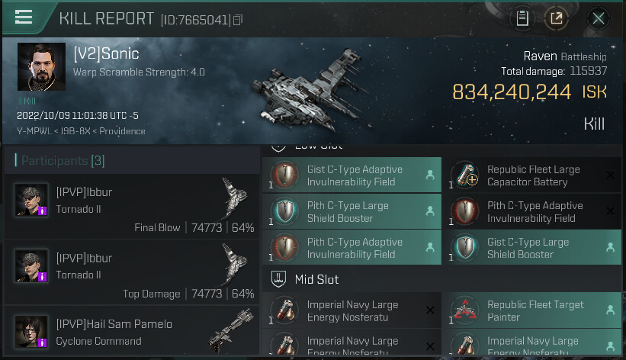The width and height of the screenshot is (626, 360).
Task: Copy the kill report ID
Action: click(238, 20)
